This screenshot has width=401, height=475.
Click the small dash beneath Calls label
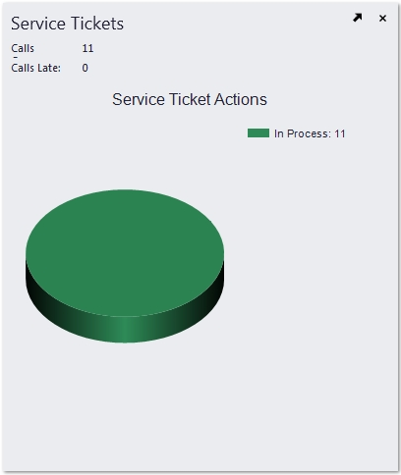[x=16, y=57]
